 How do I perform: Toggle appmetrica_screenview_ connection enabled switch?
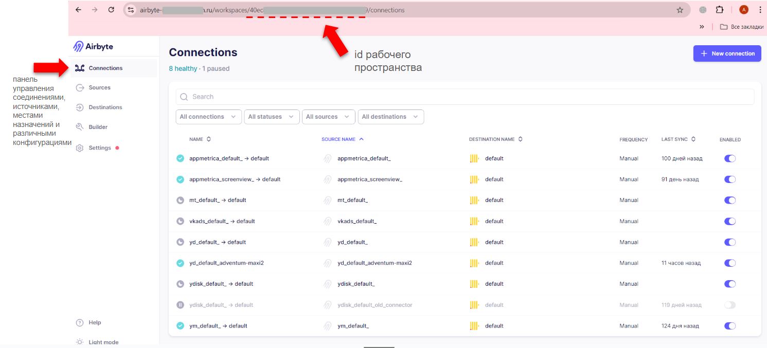[x=730, y=179]
